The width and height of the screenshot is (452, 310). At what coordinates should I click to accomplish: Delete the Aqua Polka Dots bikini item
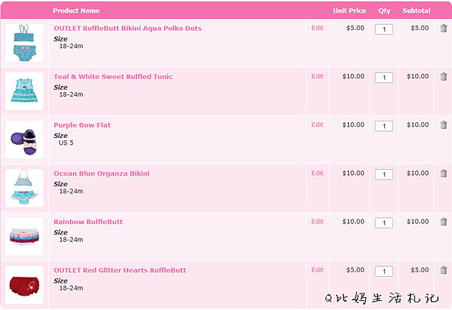pos(444,28)
